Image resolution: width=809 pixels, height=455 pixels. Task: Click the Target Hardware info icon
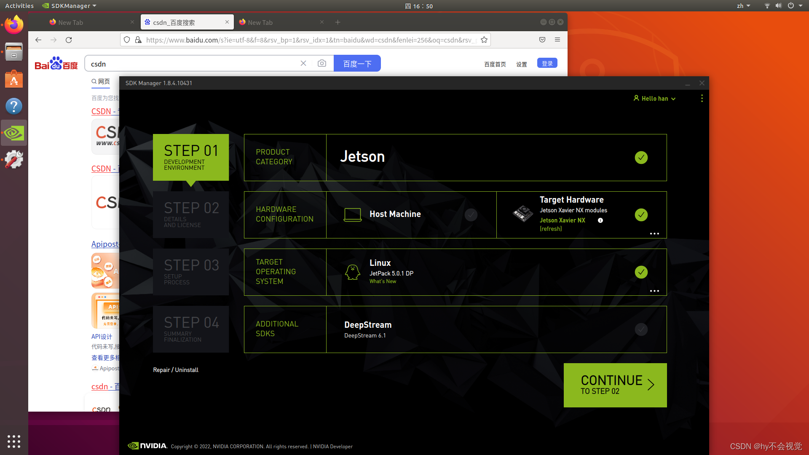(600, 220)
